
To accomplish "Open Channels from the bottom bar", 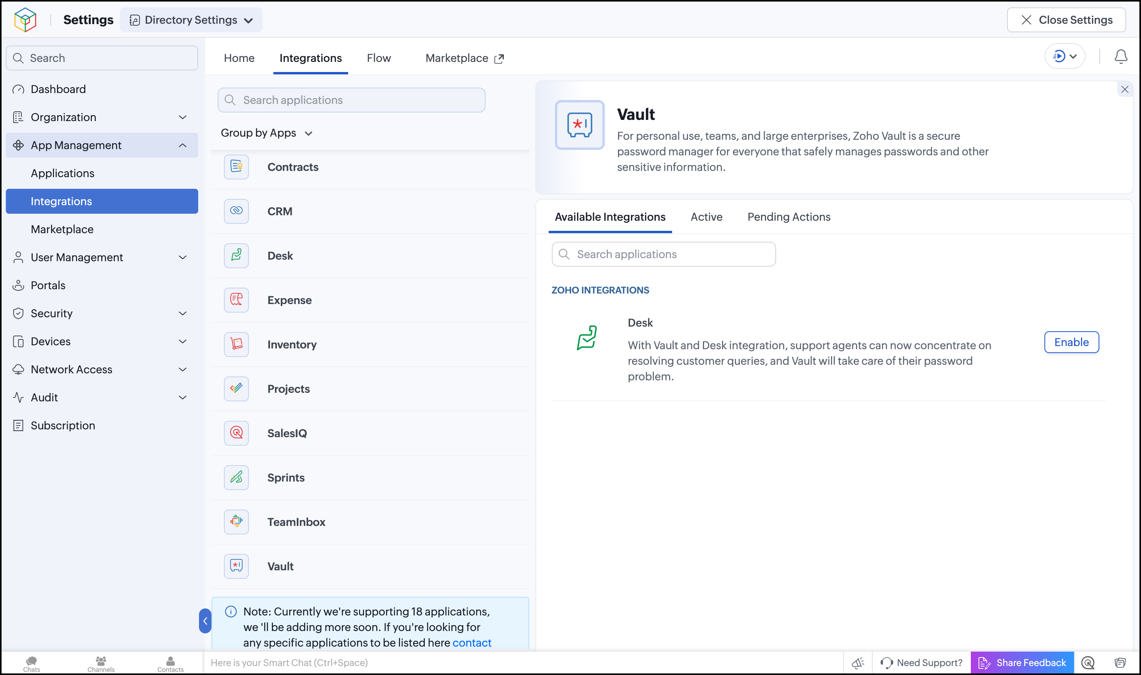I will coord(101,664).
